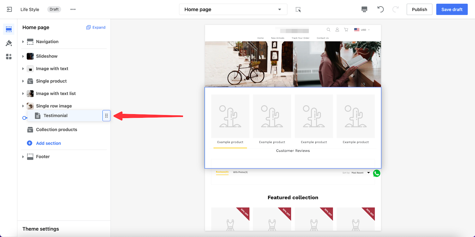
Task: Click the shopping cart icon in preview
Action: pyautogui.click(x=346, y=30)
